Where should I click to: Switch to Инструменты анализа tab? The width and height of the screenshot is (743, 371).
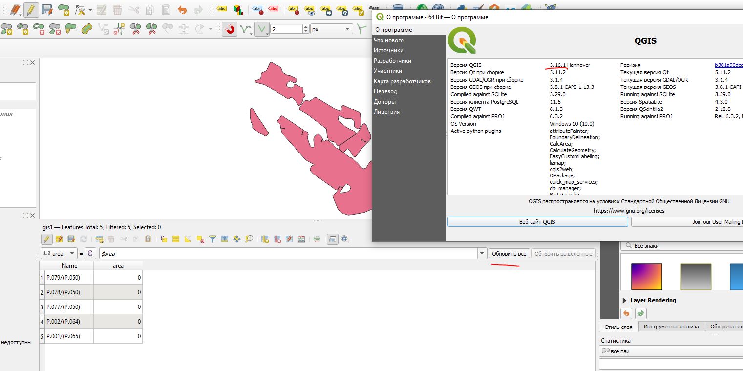(x=671, y=327)
